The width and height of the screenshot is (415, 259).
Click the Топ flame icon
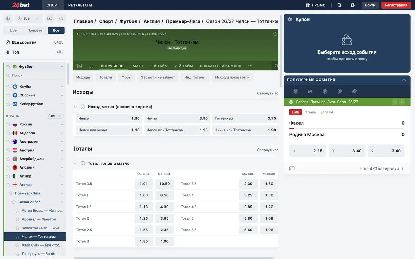(8, 52)
